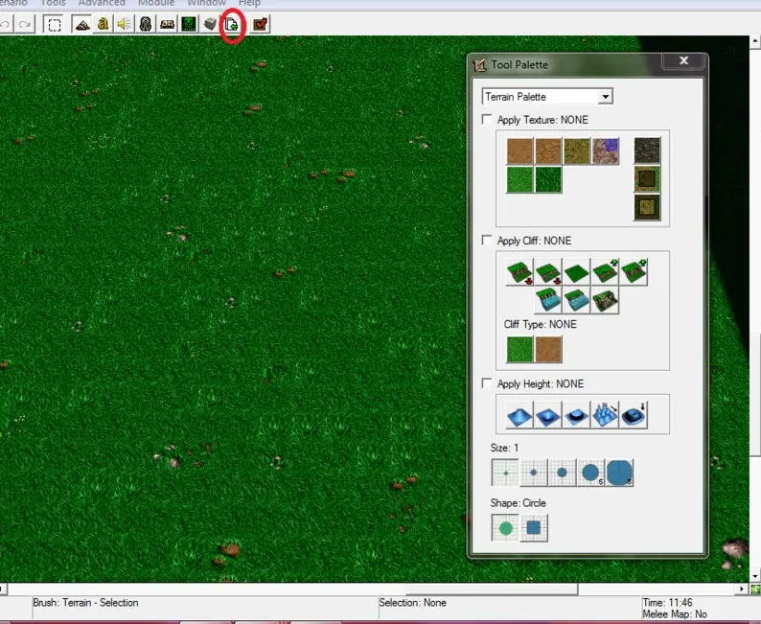The image size is (761, 624).
Task: Choose the Plateau height tool
Action: [577, 415]
